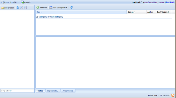Click what's new in this version
Image resolution: width=176 pixels, height=98 pixels.
pos(159,95)
